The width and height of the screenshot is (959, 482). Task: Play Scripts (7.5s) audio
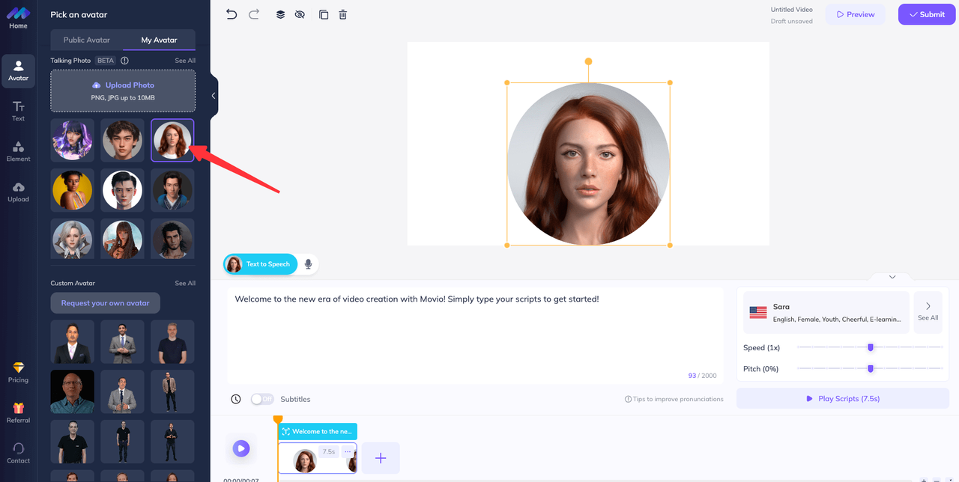(x=843, y=399)
